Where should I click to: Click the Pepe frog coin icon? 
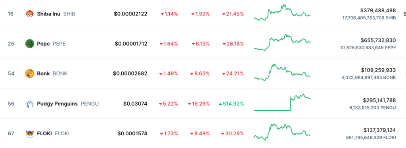[30, 44]
